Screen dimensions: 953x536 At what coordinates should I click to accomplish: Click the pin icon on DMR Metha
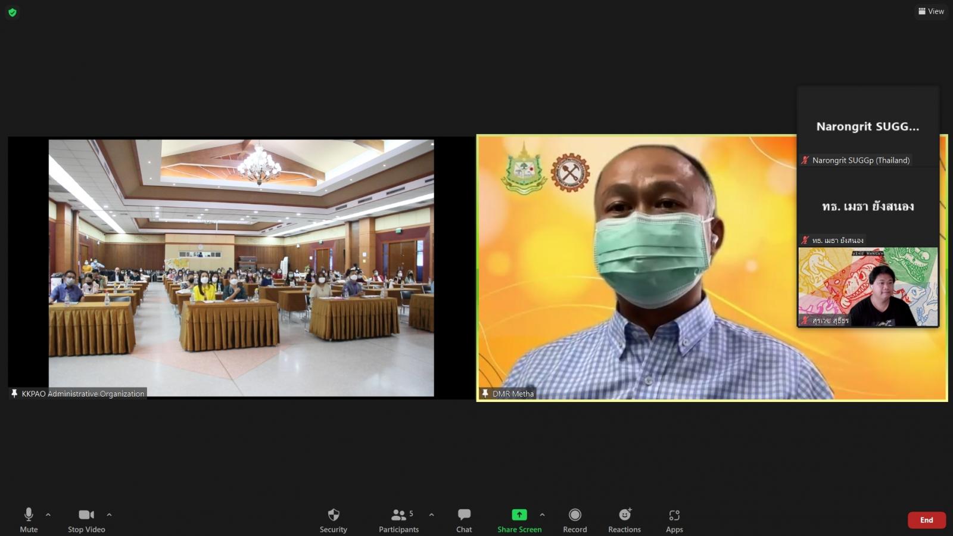click(x=485, y=394)
